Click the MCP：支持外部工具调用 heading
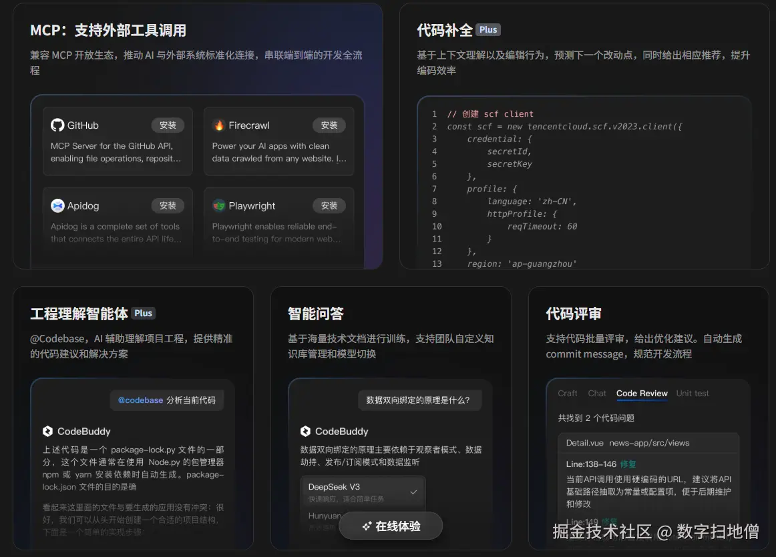This screenshot has height=557, width=776. click(108, 30)
